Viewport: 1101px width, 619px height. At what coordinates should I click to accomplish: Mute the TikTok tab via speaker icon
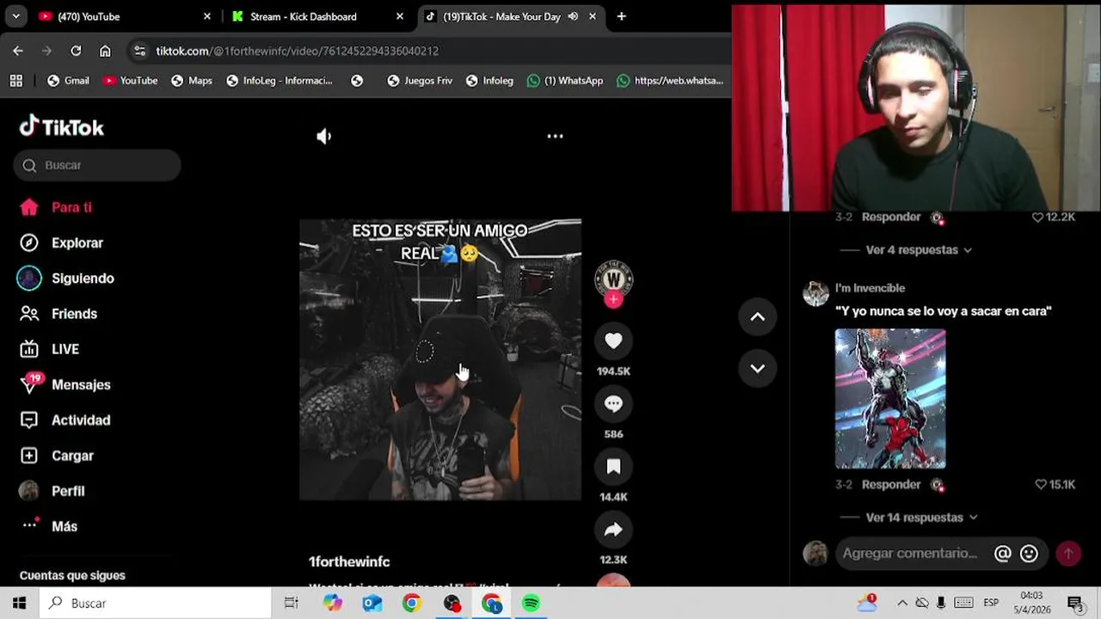573,16
